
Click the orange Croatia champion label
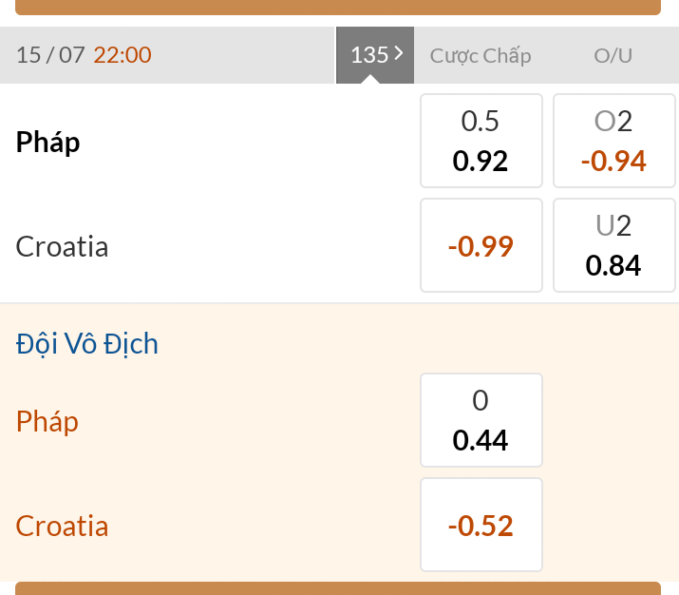point(63,526)
